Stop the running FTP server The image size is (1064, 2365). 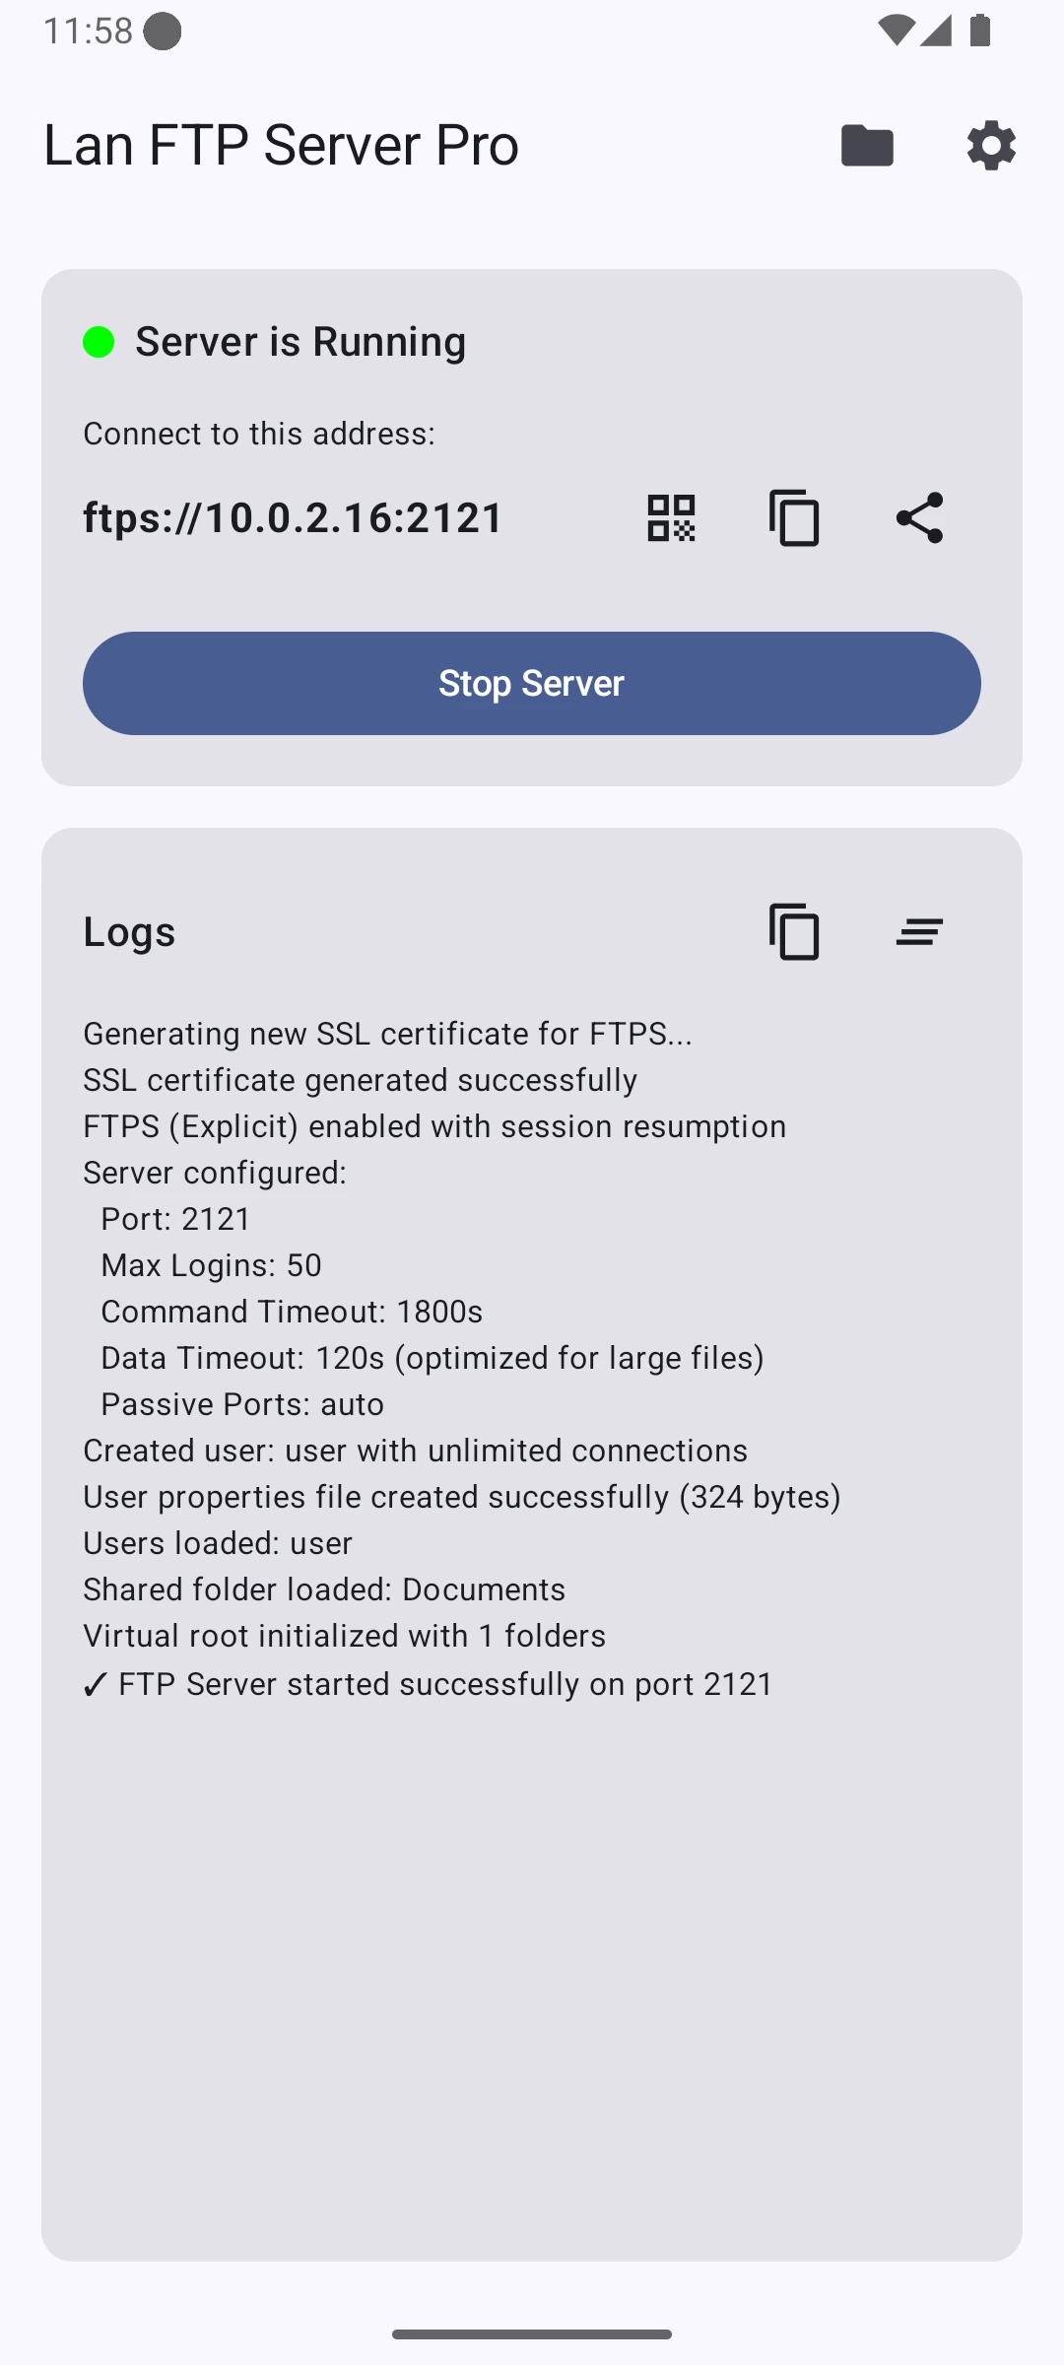point(531,683)
